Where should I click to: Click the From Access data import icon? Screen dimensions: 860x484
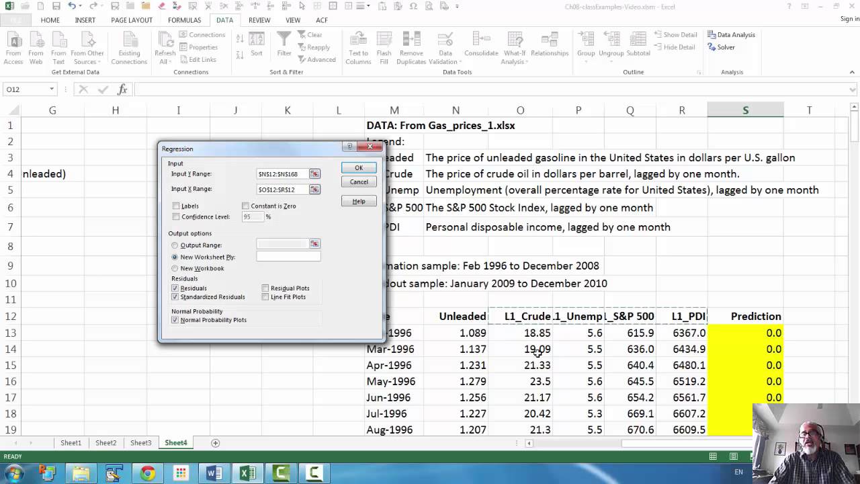[13, 48]
